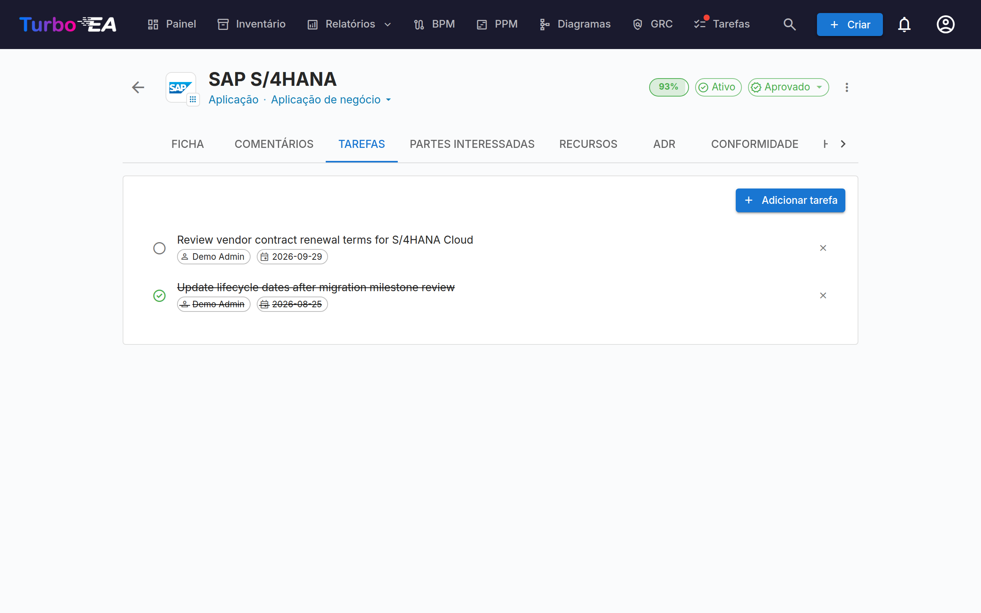This screenshot has height=613, width=981.
Task: Switch to the Comentários tab
Action: [x=274, y=144]
